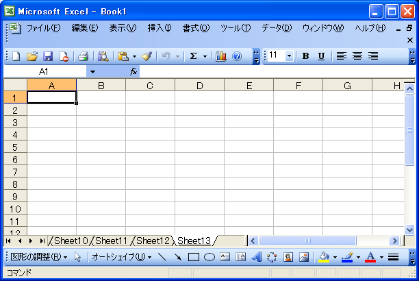Open a file with folder icon

32,56
